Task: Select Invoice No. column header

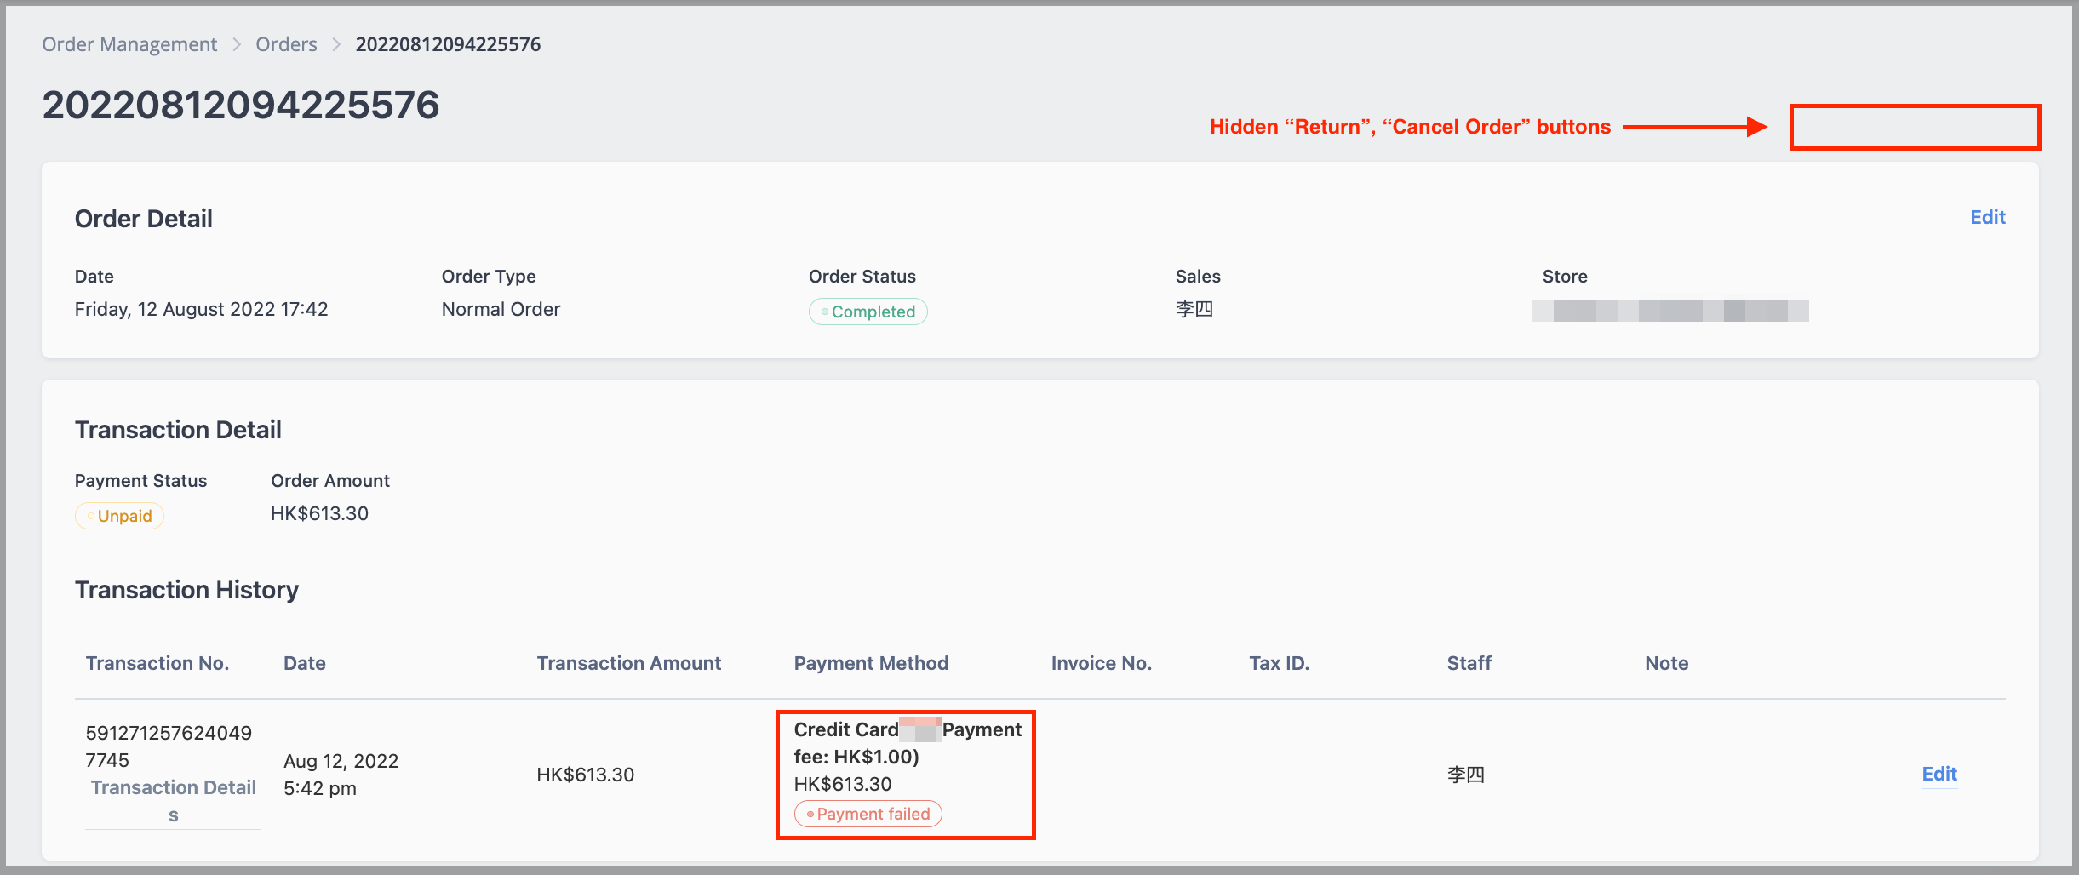Action: [1101, 663]
